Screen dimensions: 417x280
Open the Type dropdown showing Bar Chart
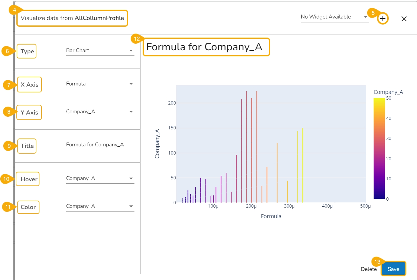(100, 51)
